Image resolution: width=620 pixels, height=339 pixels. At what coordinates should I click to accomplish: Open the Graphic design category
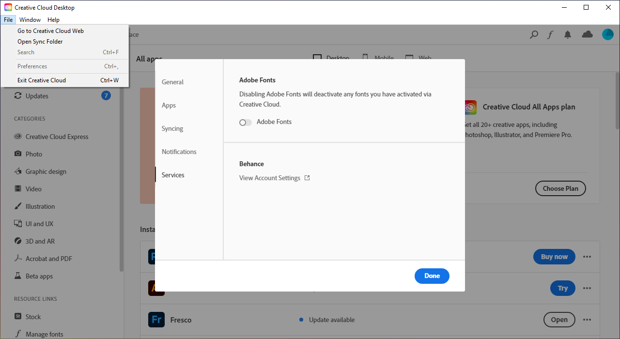point(46,171)
